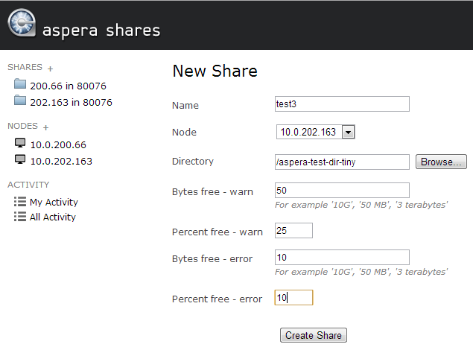473x350 pixels.
Task: Click the Percent free - warn field
Action: click(293, 231)
